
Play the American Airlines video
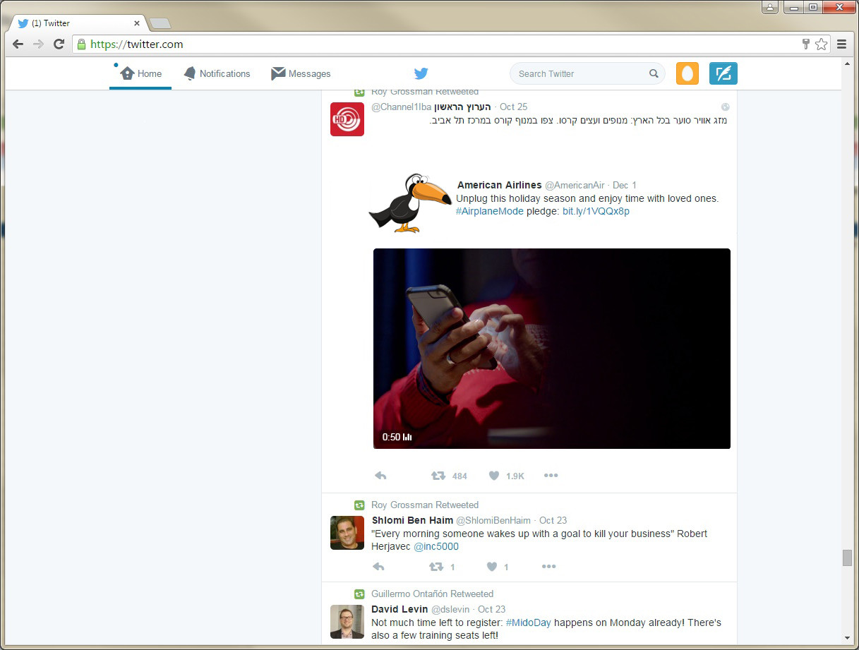coord(551,348)
